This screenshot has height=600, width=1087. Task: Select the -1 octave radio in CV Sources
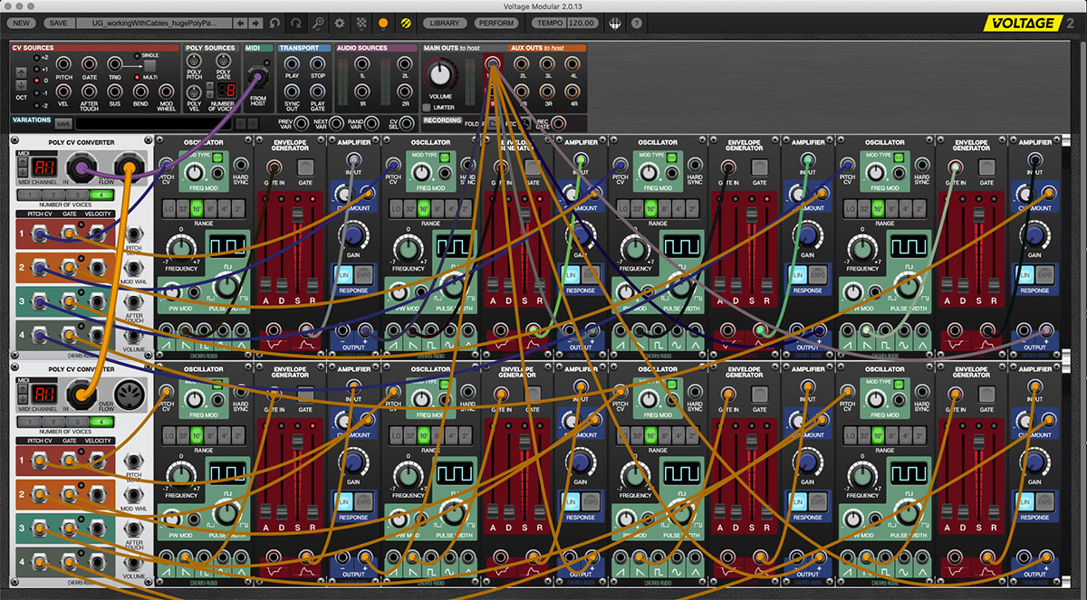click(37, 91)
